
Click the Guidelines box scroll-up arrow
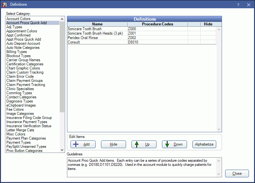[x=219, y=161]
